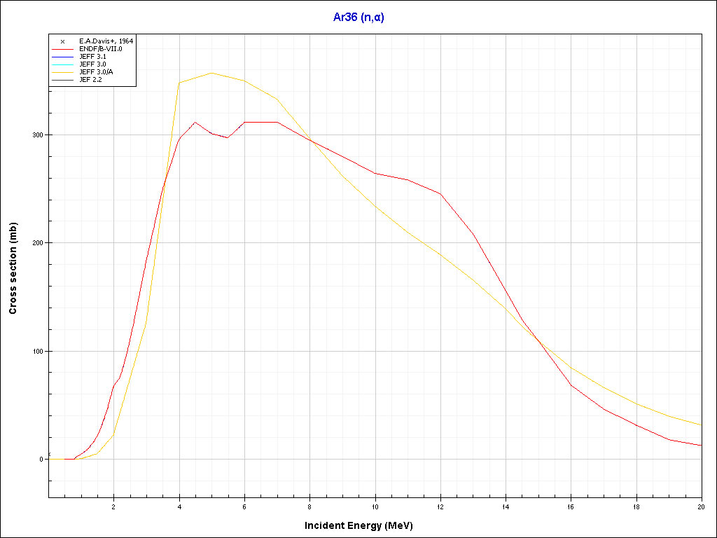This screenshot has width=717, height=538.
Task: Click the JEFF 3.0/A legend label
Action: [96, 72]
